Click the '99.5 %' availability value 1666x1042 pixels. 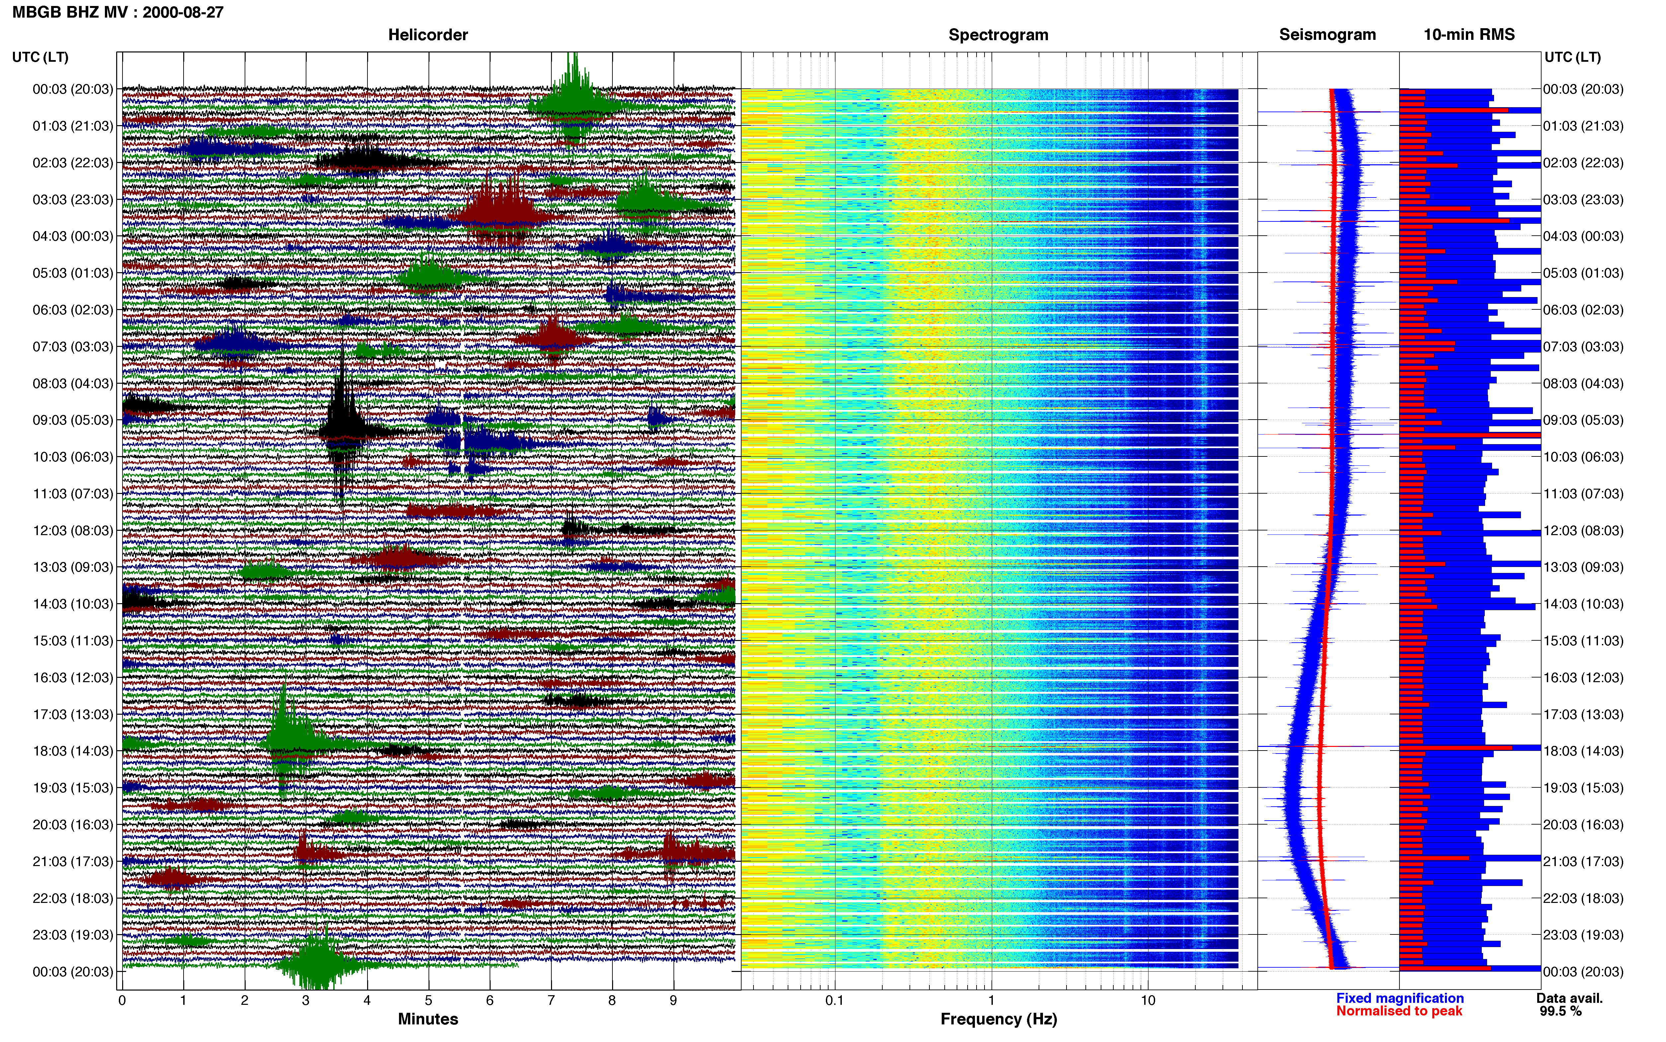[1560, 1012]
